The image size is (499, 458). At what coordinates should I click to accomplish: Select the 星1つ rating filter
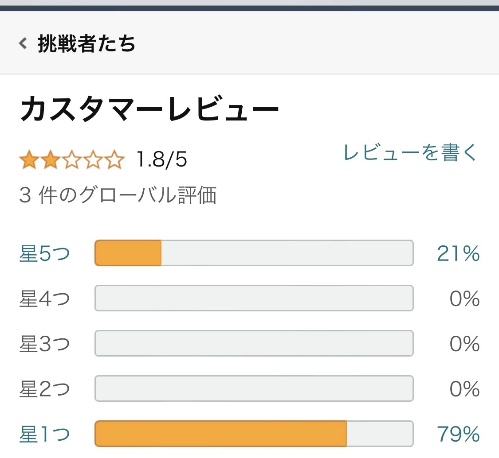point(44,434)
